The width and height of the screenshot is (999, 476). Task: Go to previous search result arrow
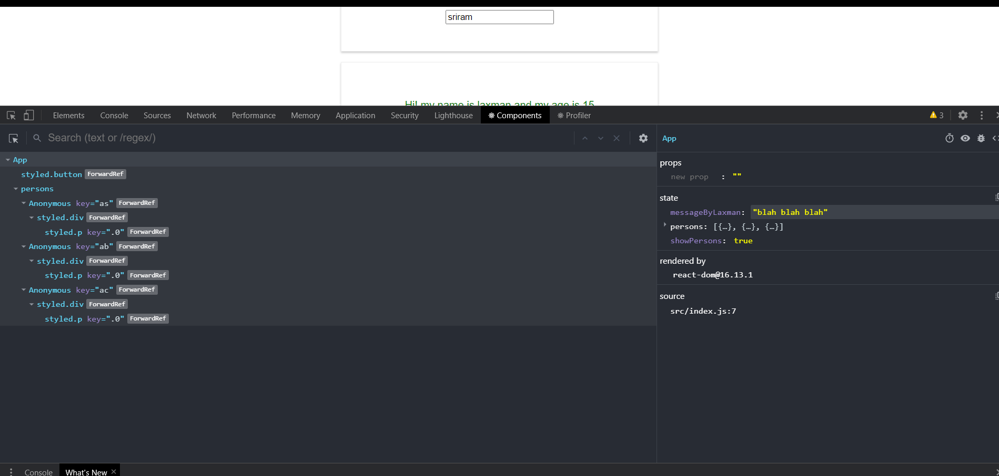tap(585, 138)
